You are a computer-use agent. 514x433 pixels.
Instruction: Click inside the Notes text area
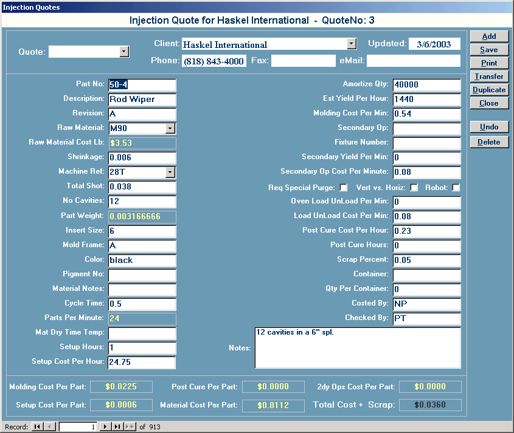pos(358,347)
